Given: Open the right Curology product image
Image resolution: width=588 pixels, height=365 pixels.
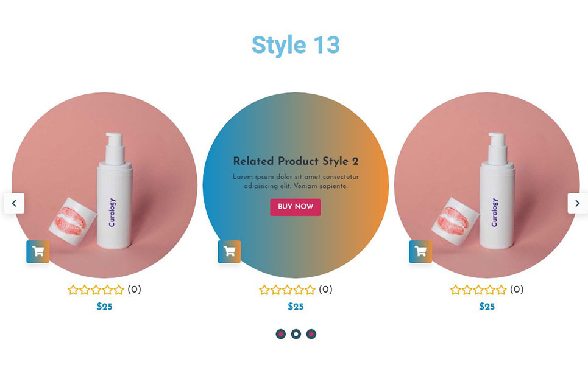Looking at the screenshot, I should (x=487, y=185).
